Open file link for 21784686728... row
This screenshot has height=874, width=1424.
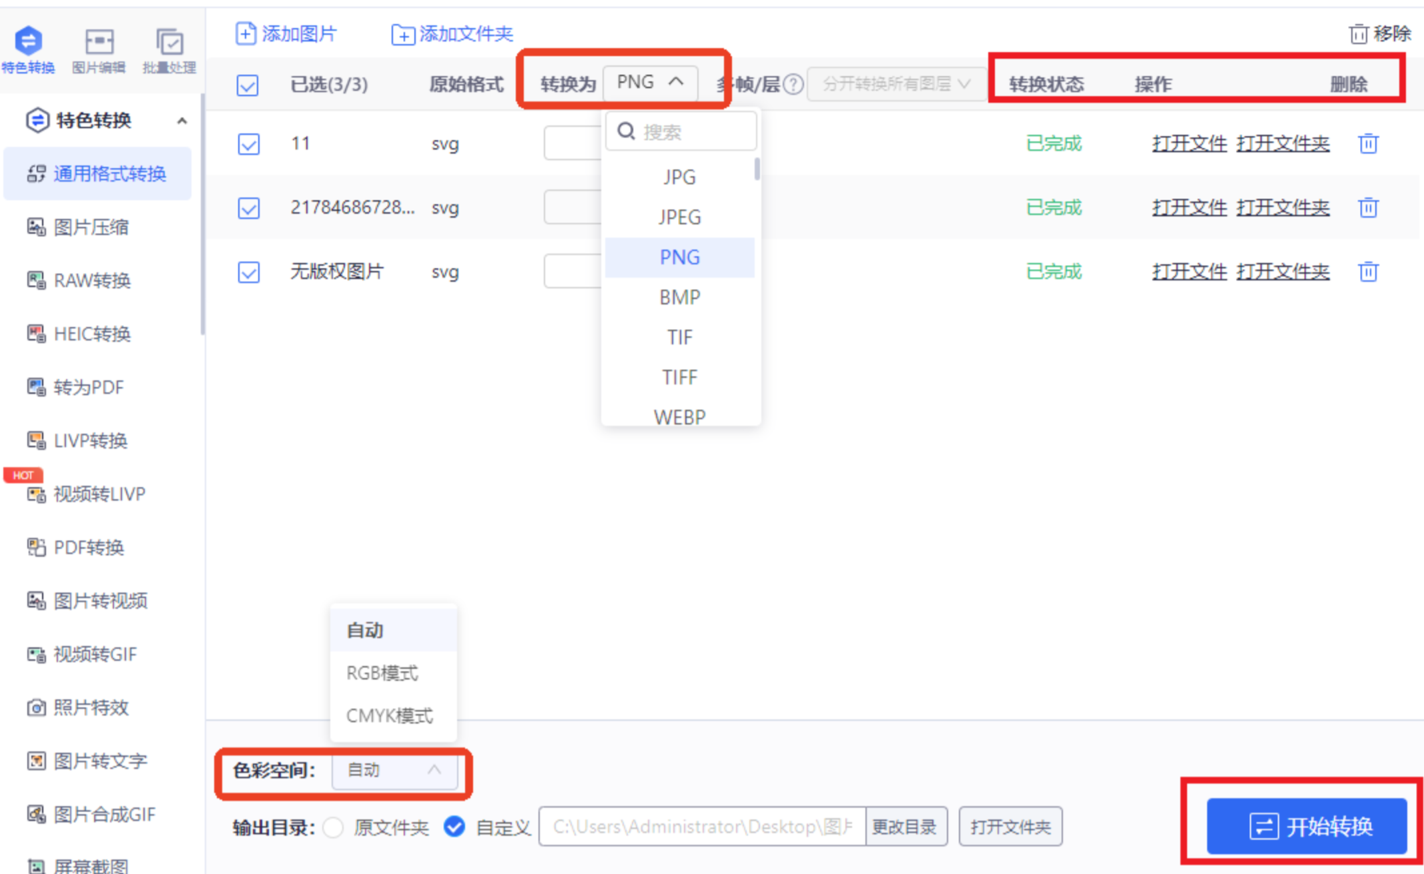1189,207
